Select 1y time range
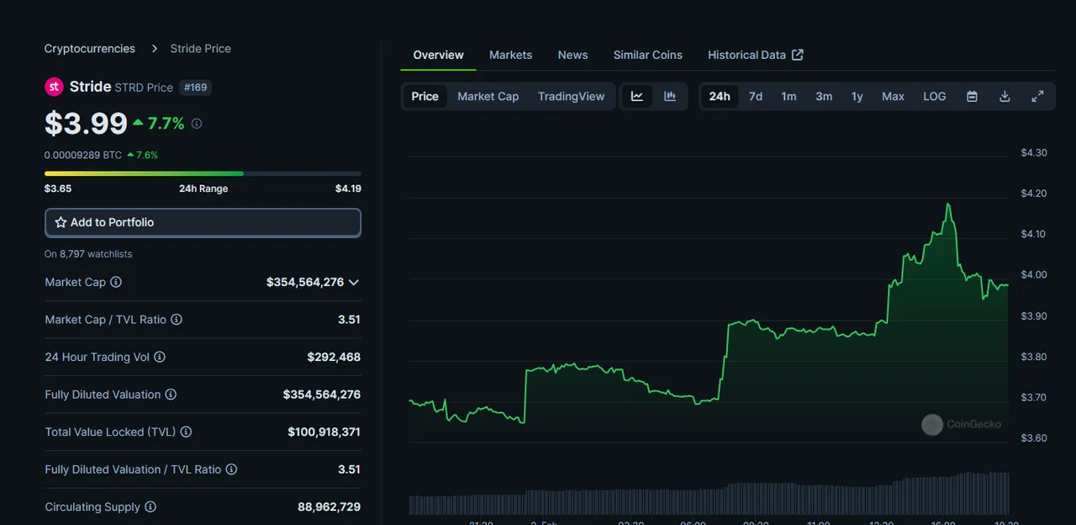This screenshot has width=1076, height=525. [857, 97]
